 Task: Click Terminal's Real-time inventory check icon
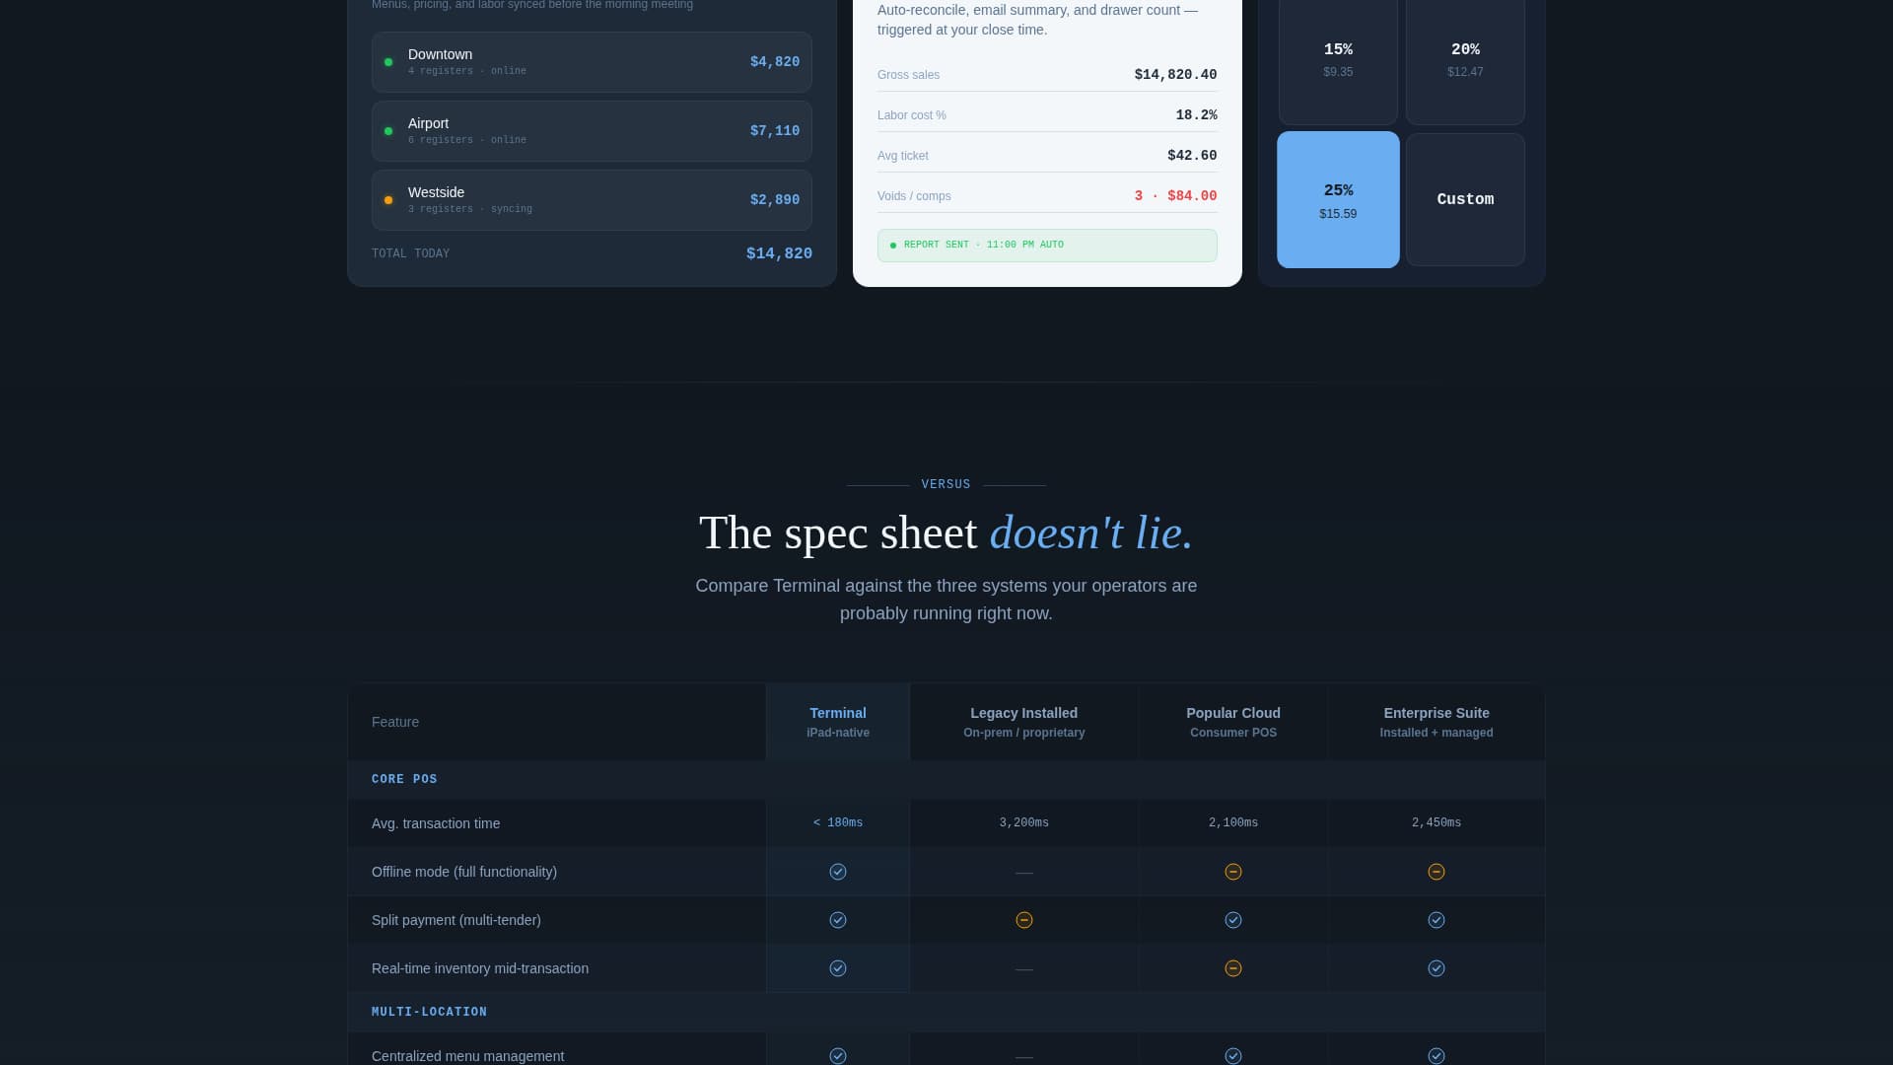[838, 968]
